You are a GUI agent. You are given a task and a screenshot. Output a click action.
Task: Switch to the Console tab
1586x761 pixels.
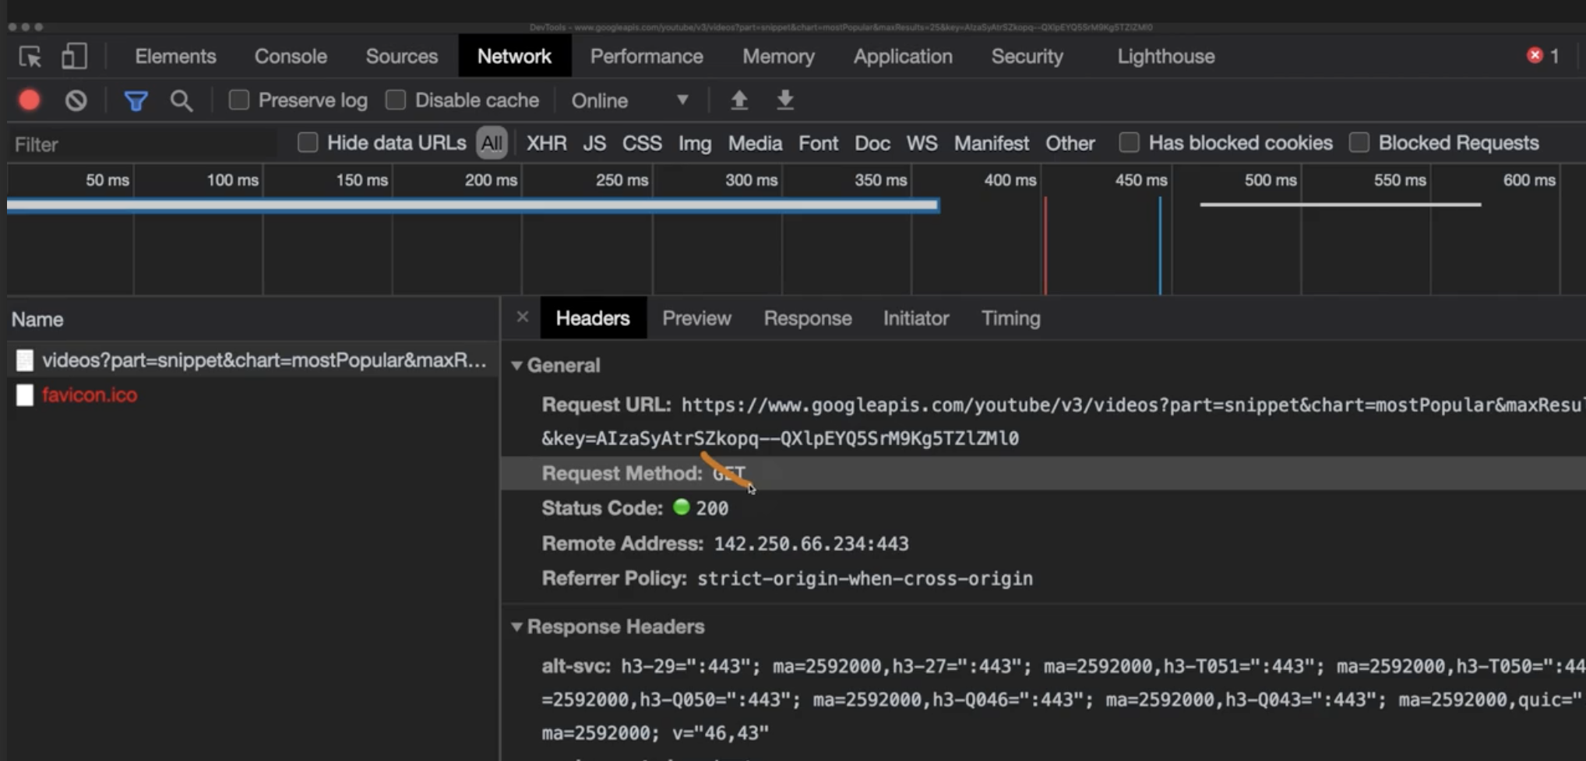(x=291, y=56)
